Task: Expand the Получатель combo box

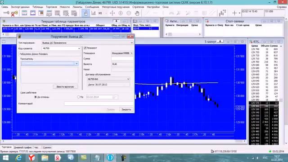Action: pos(76,63)
